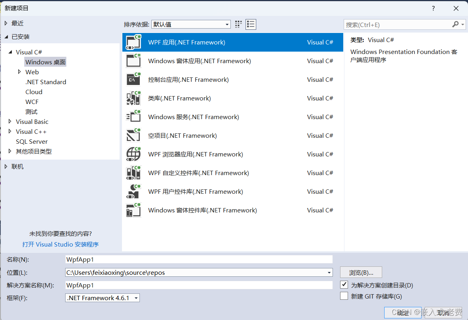Viewport: 468px width, 320px height.
Task: Click the WPF 浏览器应用 globe icon
Action: click(x=133, y=154)
